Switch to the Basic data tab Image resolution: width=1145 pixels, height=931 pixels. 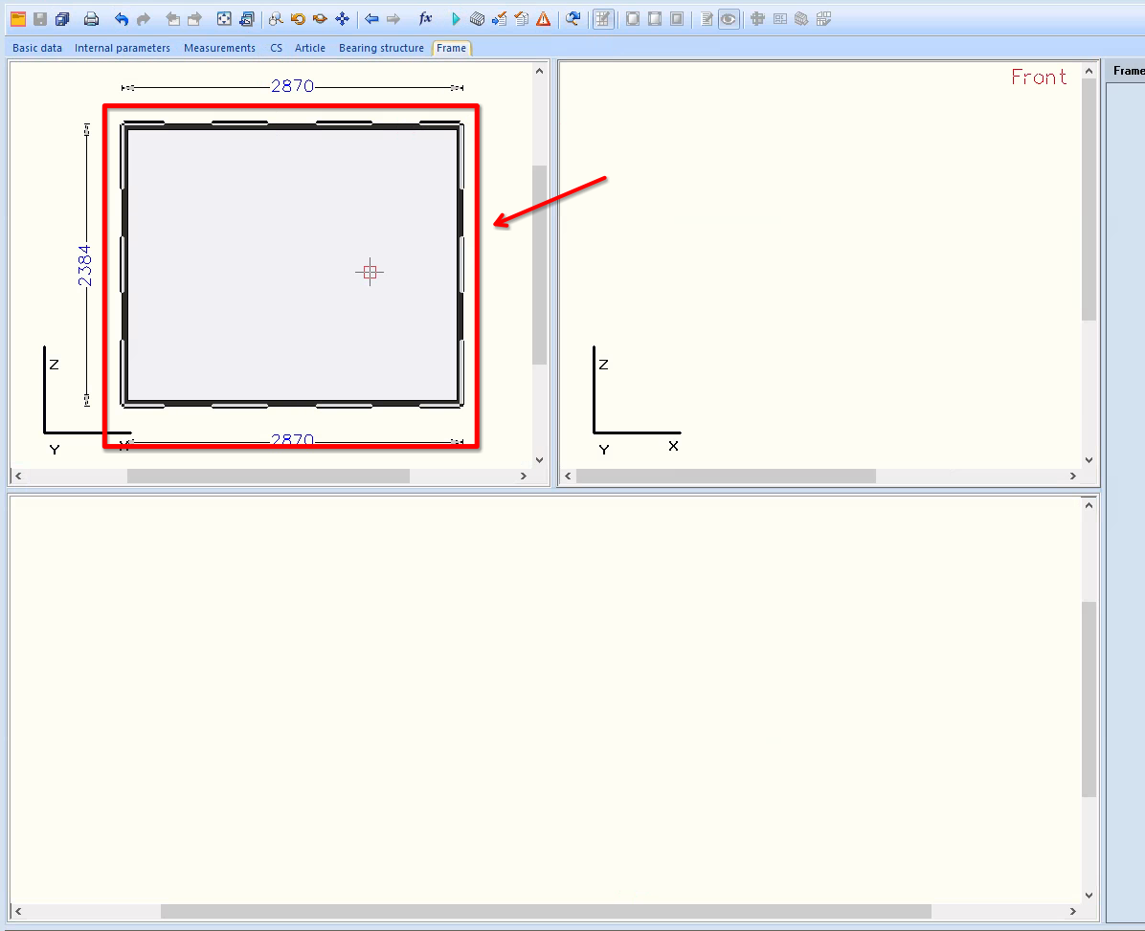pyautogui.click(x=37, y=48)
